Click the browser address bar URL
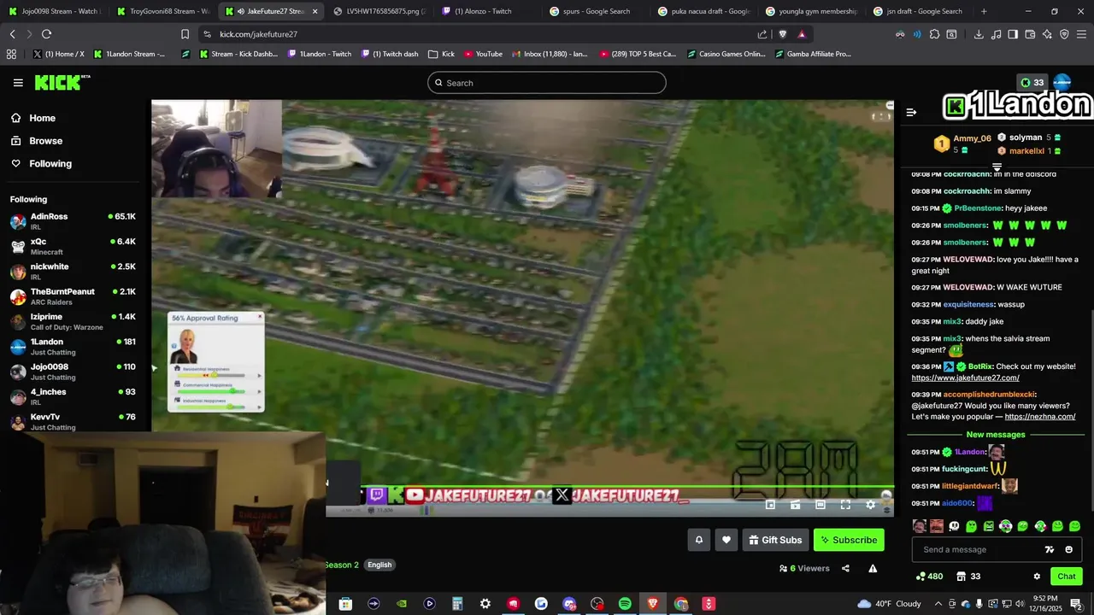This screenshot has height=615, width=1094. click(258, 34)
